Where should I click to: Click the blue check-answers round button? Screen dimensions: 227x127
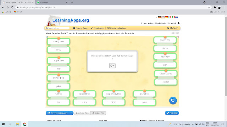coord(173,100)
